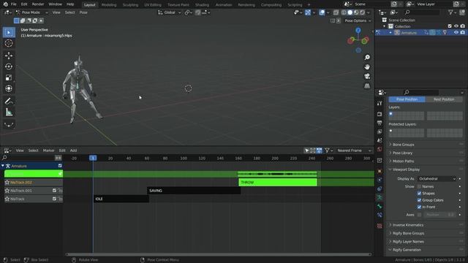Activate the Measure tool
This screenshot has width=468, height=263.
coord(9,112)
